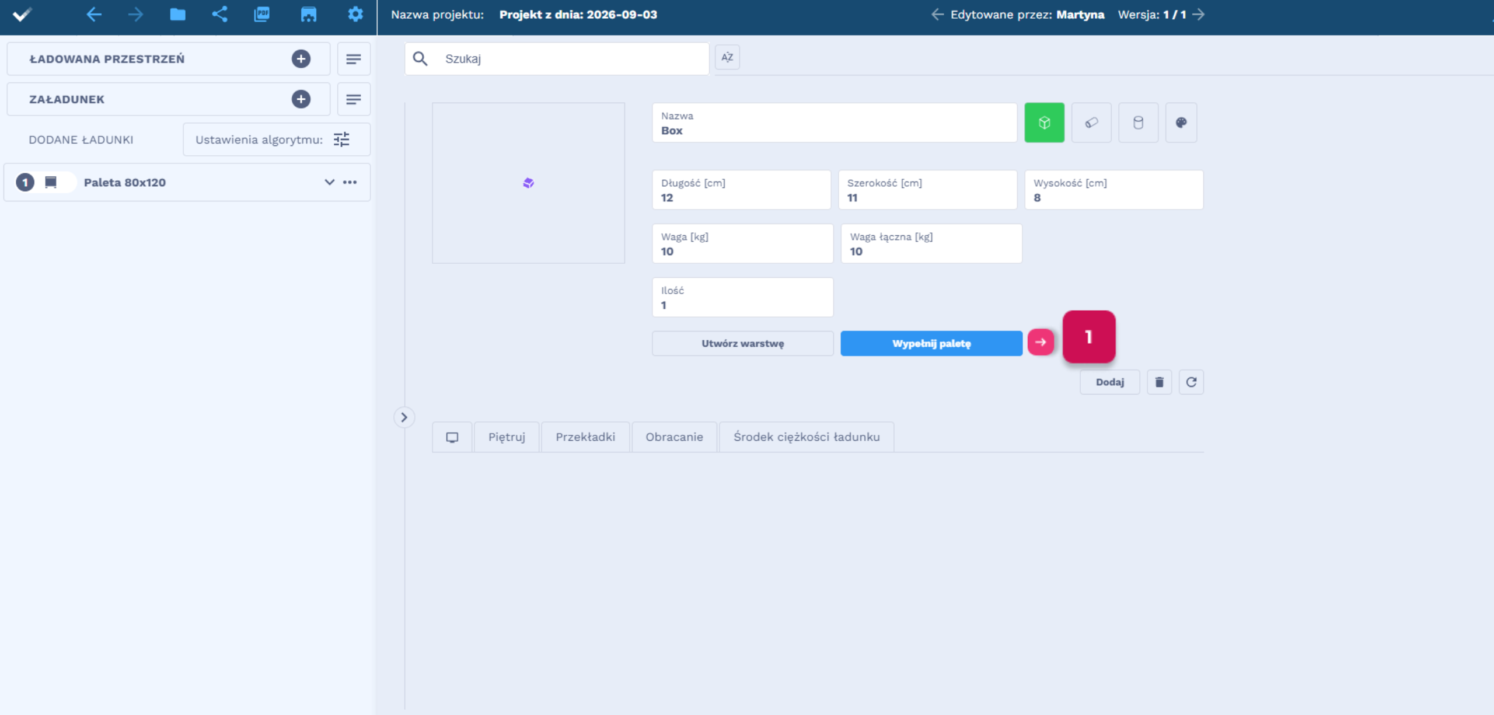Click the PDF export icon
This screenshot has height=715, width=1494.
coord(262,14)
